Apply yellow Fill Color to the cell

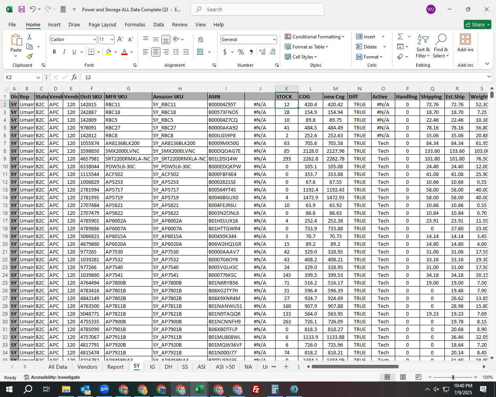(x=108, y=52)
